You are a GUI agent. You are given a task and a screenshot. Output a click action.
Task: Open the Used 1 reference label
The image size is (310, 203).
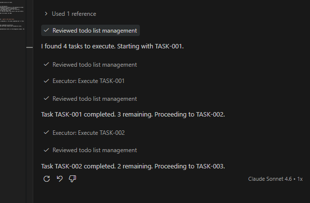click(74, 14)
